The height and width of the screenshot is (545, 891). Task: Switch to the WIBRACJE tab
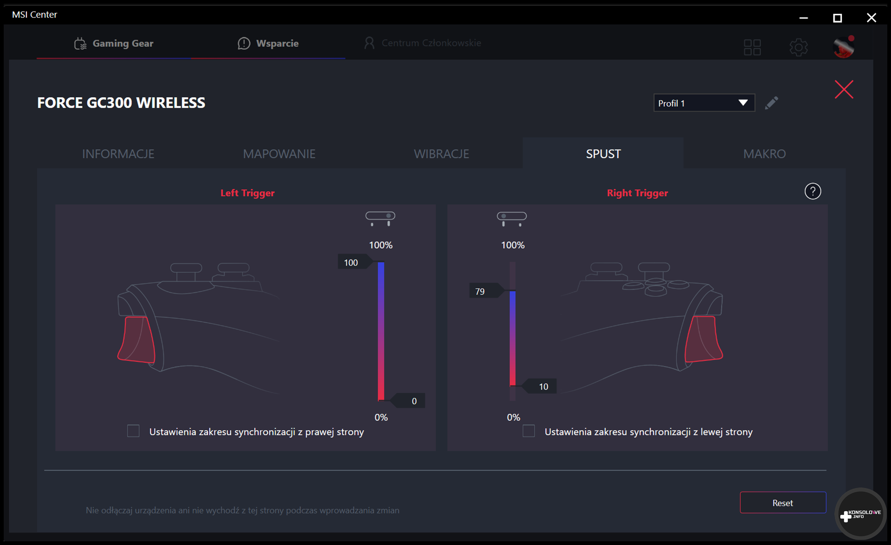point(441,154)
